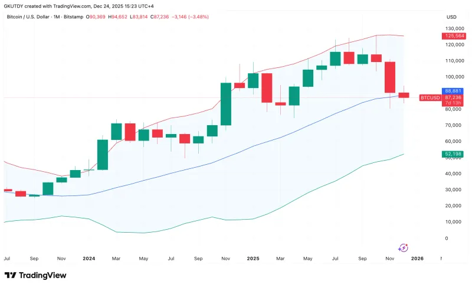Click the 2026 label on time axis
This screenshot has width=472, height=287.
tap(417, 259)
